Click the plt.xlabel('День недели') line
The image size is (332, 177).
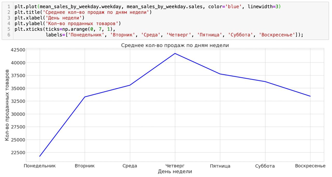[x=49, y=18]
